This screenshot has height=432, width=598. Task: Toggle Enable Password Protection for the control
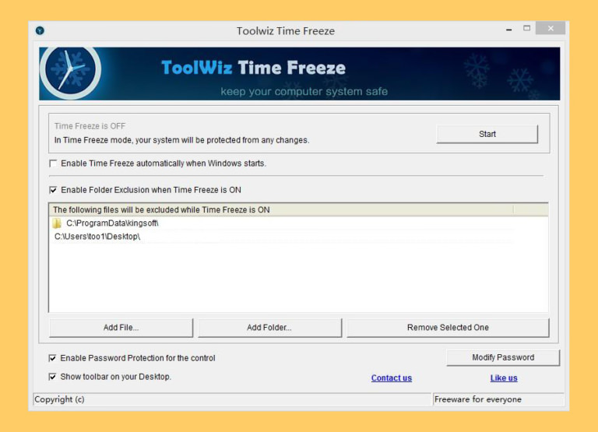point(52,358)
